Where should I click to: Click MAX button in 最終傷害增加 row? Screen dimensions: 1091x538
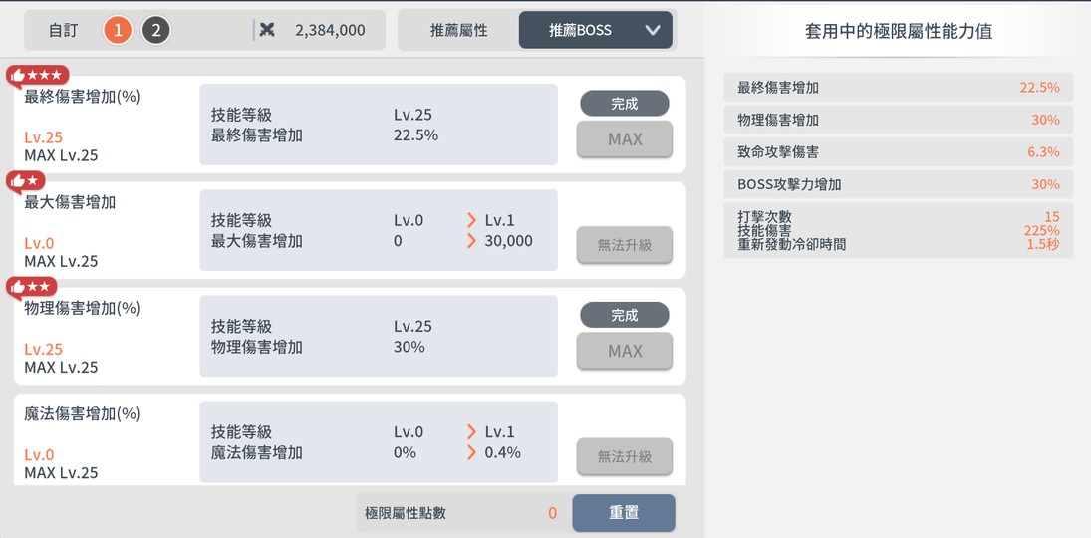(x=625, y=139)
